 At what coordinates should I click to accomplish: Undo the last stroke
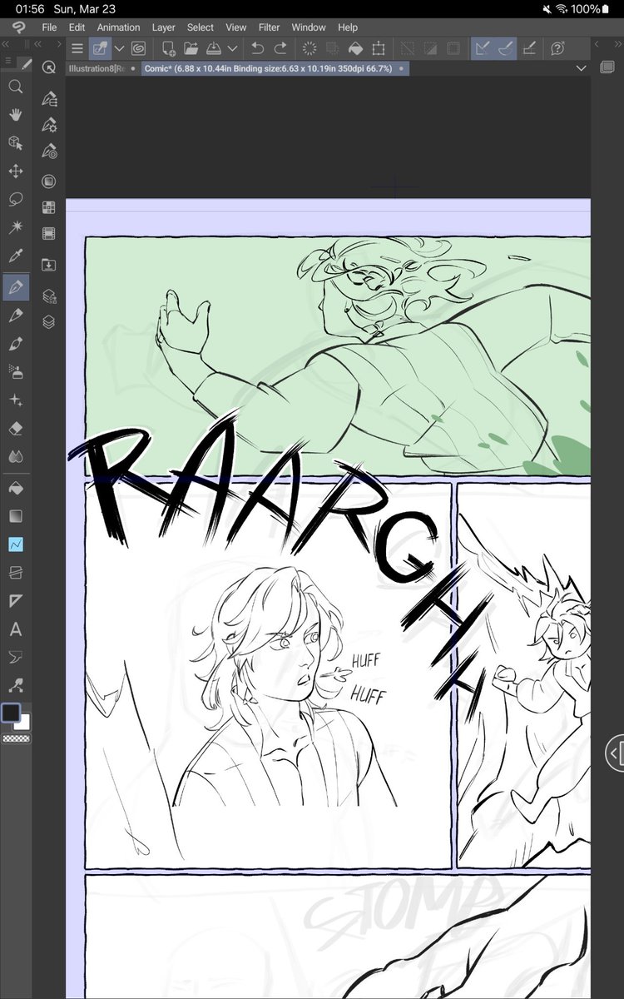pos(258,48)
